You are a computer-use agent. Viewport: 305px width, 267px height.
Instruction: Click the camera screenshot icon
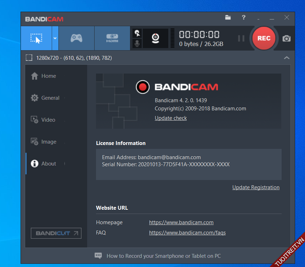(287, 39)
